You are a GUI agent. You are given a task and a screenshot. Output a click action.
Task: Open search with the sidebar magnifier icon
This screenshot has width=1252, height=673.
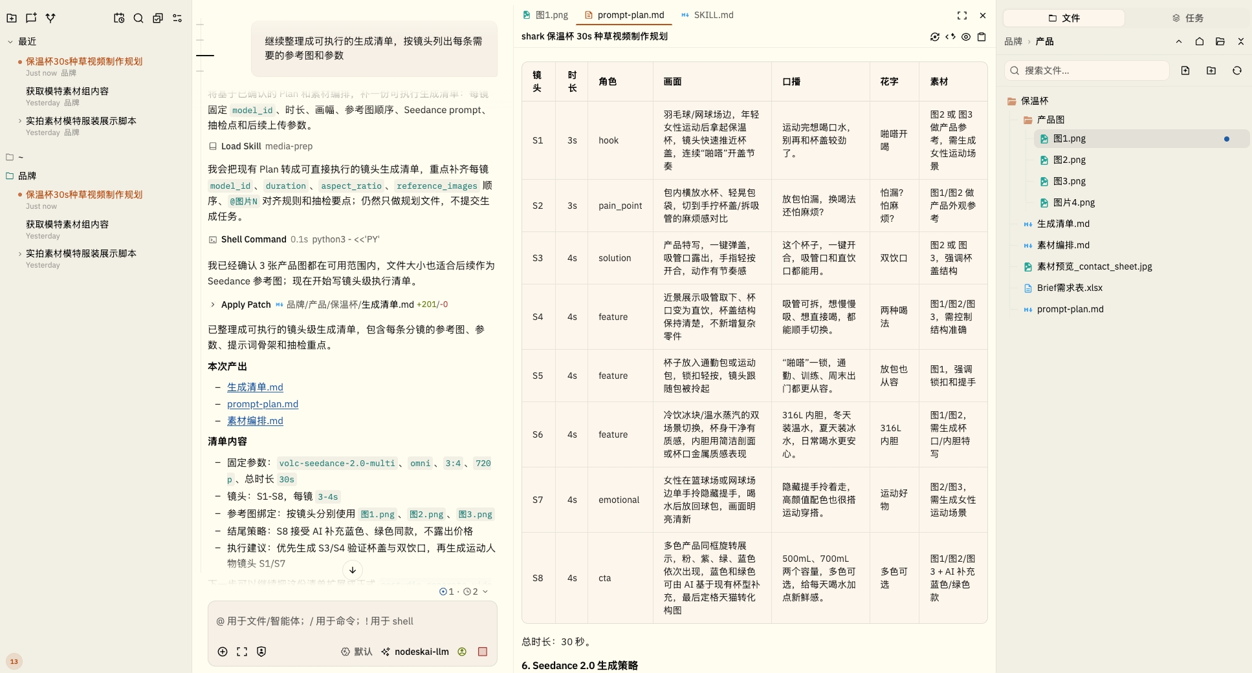point(138,18)
